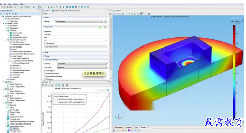This screenshot has height=133, width=246.
Task: Zoom in on the Plot 1 window
Action: (x=43, y=85)
